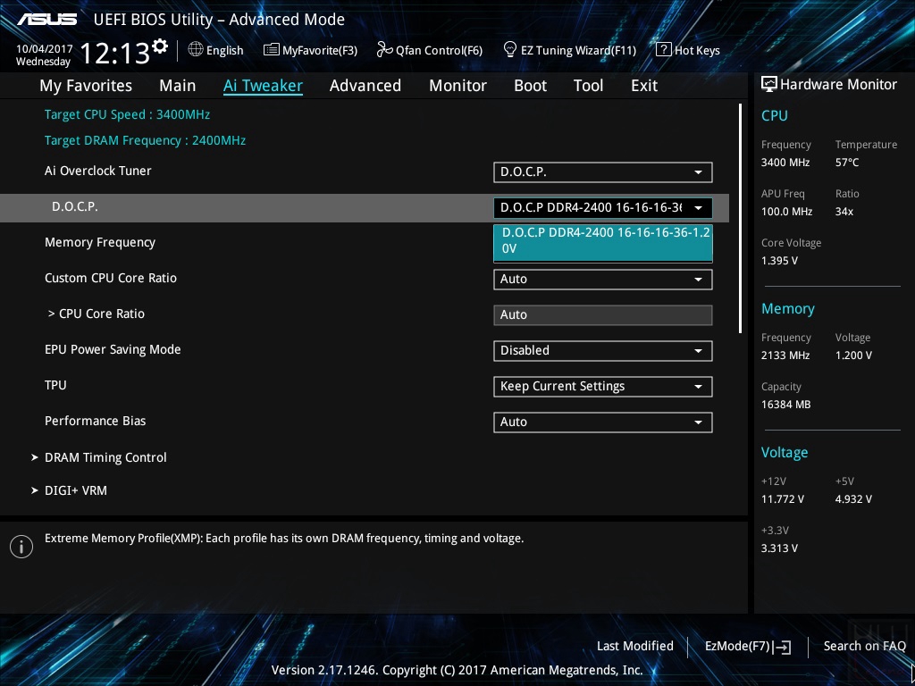Viewport: 915px width, 686px height.
Task: Click the Memory Capacity 16384 MB value
Action: [785, 405]
